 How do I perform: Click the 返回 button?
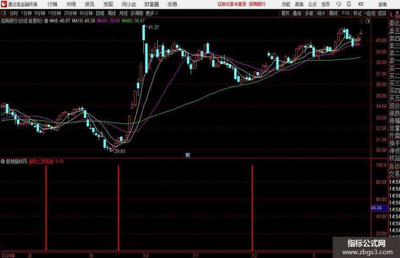click(x=382, y=13)
